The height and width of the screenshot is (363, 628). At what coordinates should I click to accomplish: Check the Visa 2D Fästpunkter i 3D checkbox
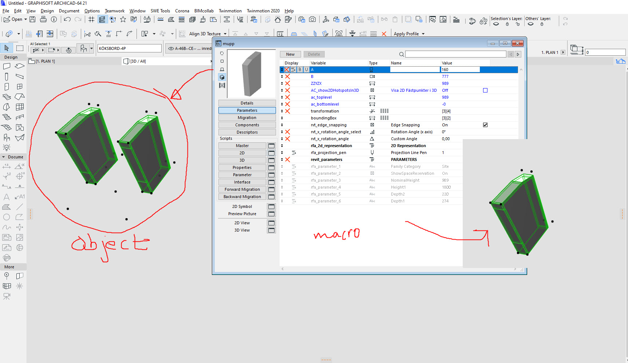[485, 90]
